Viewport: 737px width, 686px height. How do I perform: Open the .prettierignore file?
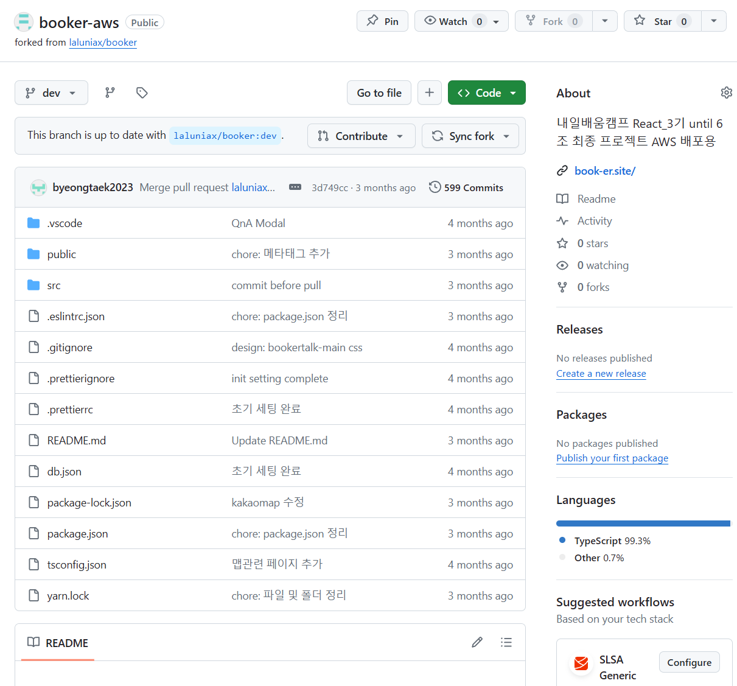pyautogui.click(x=80, y=379)
